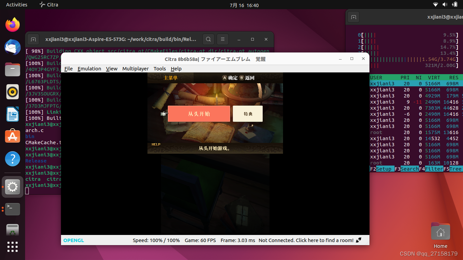Click Release directory in terminal output

tap(36, 161)
